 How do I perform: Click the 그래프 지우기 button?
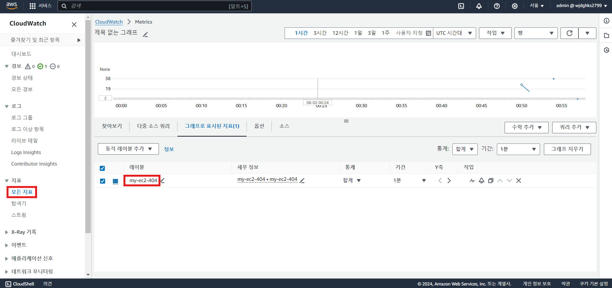pyautogui.click(x=567, y=149)
